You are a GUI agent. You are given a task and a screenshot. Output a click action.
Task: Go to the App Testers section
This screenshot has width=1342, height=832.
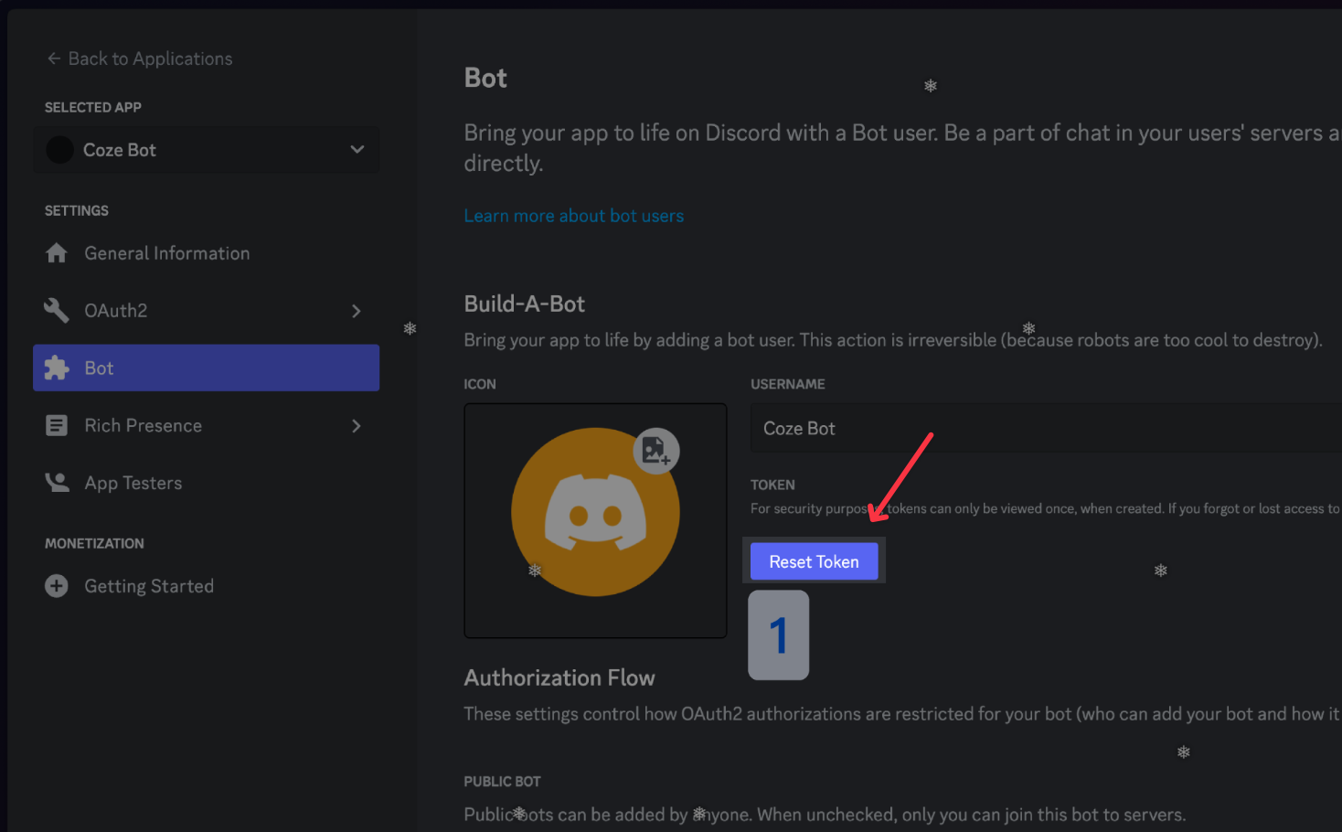(133, 483)
